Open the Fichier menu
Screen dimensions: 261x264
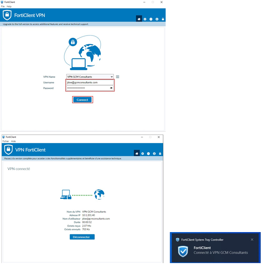6,141
